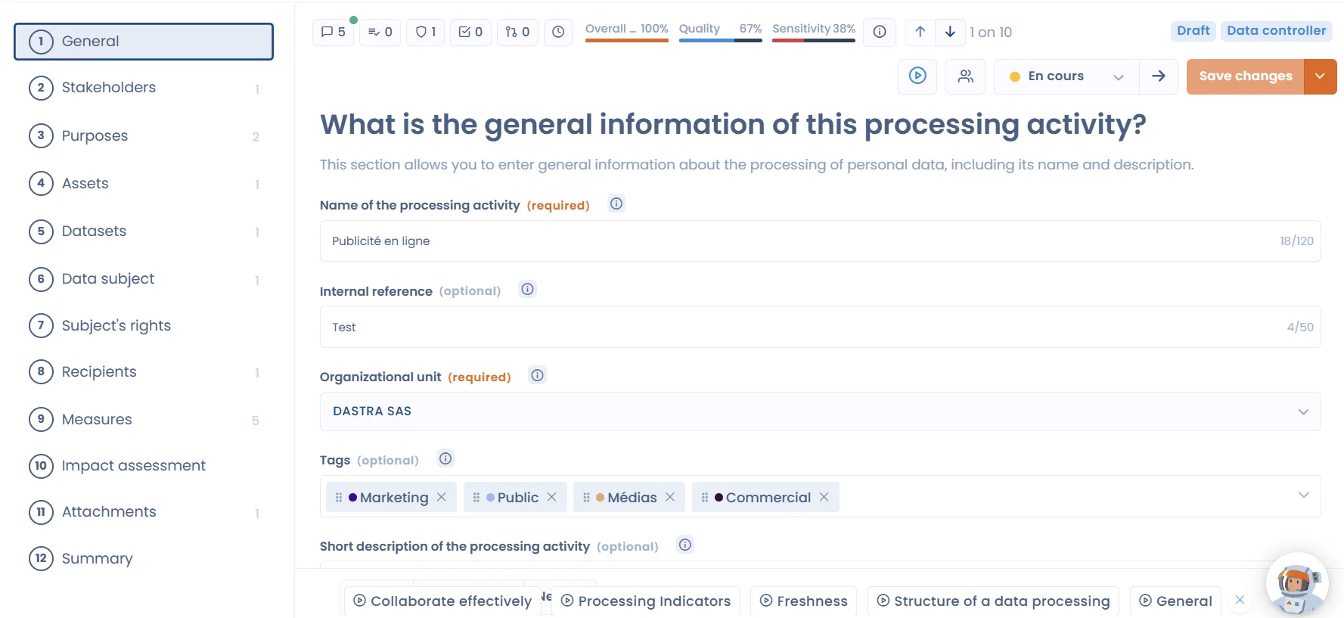Screen dimensions: 1344x618
Task: Select the General step
Action: [144, 42]
